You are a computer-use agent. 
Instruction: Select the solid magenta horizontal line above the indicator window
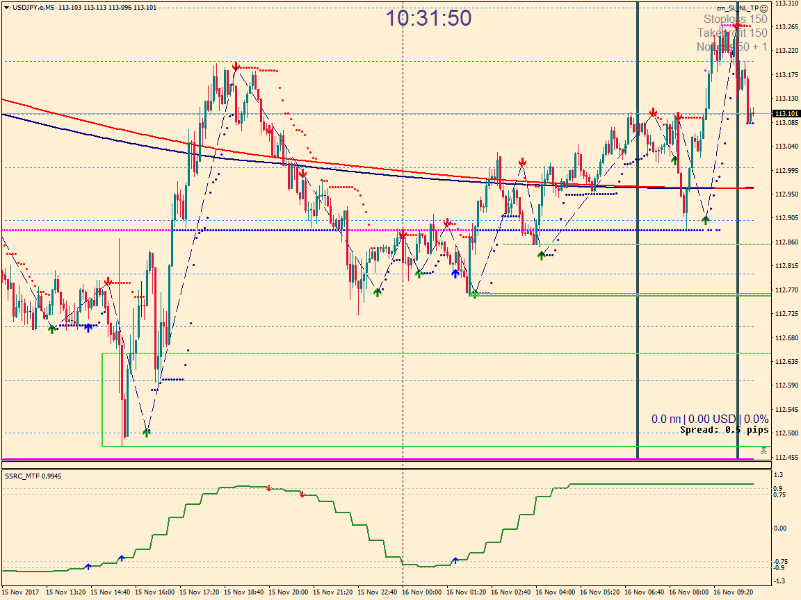(378, 459)
